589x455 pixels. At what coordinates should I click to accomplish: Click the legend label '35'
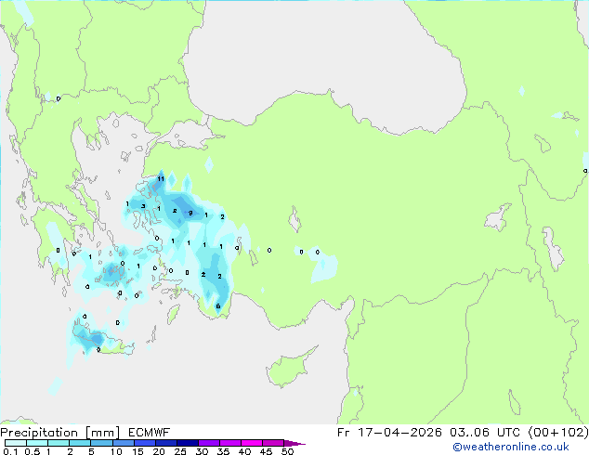coord(223,451)
